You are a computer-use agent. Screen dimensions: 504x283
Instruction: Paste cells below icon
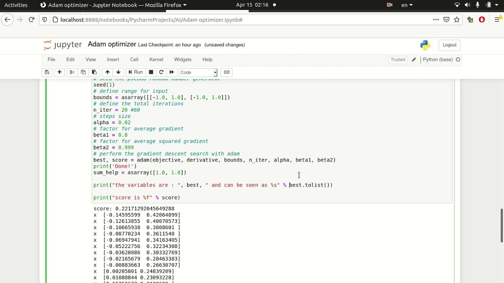(94, 72)
